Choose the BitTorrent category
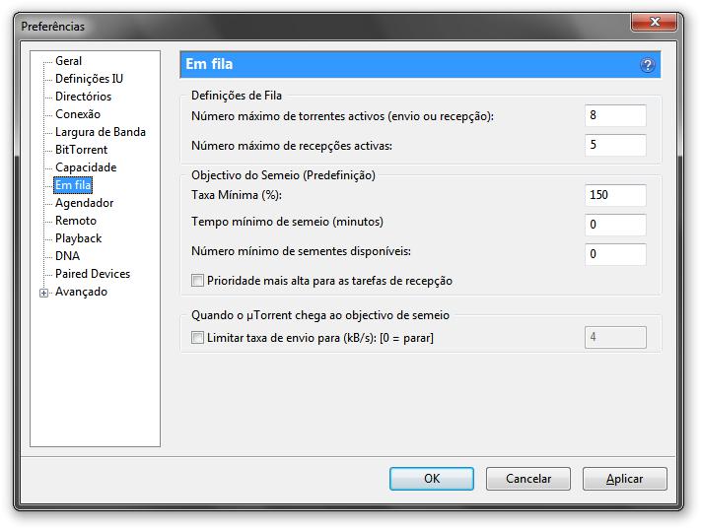This screenshot has height=530, width=701. (x=82, y=150)
